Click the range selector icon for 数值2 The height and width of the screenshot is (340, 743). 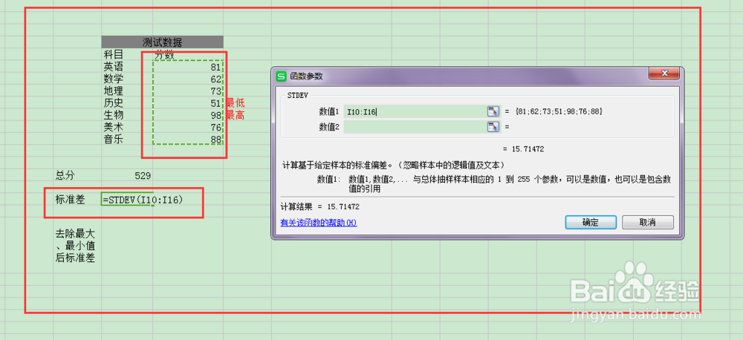click(x=493, y=126)
